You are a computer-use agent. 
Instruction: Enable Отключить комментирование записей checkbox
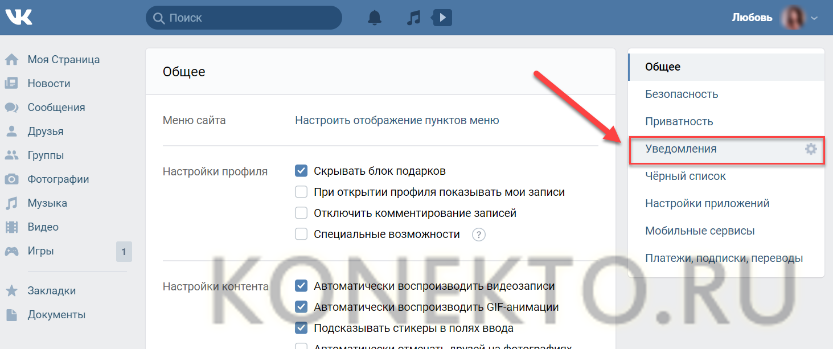coord(301,213)
